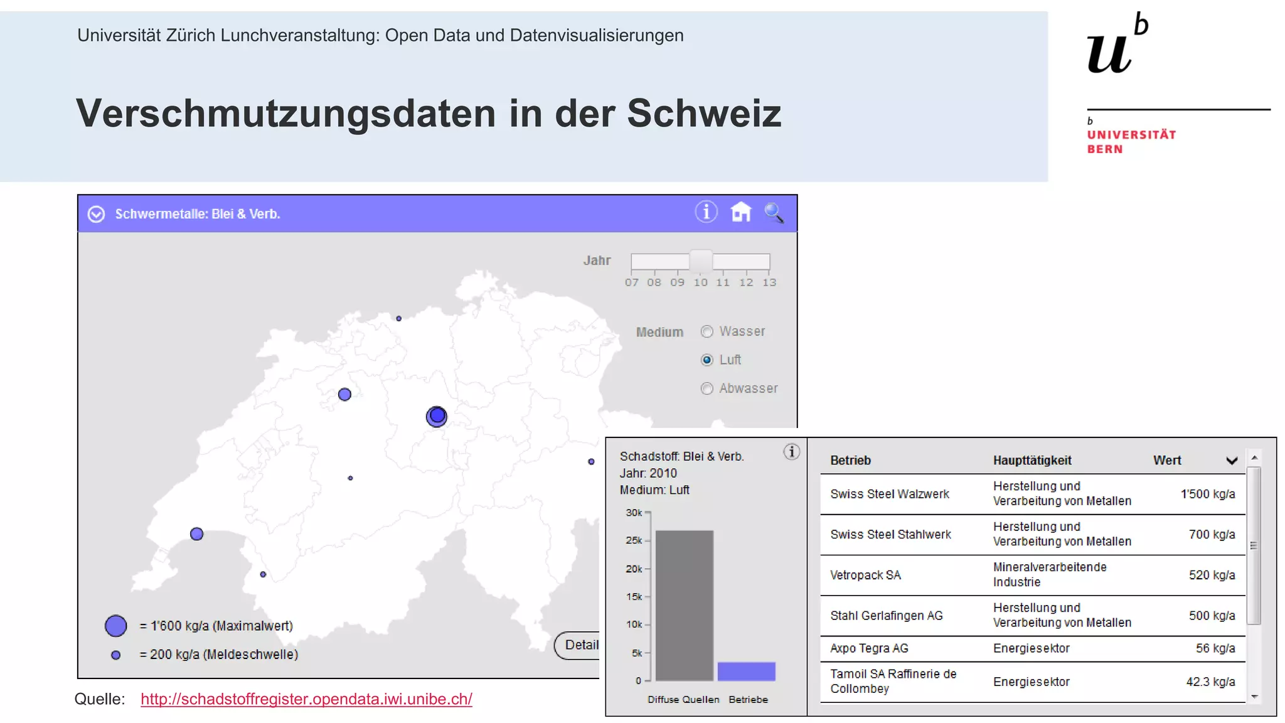Click the 520 kg/a value cell
The width and height of the screenshot is (1285, 723).
click(x=1212, y=575)
